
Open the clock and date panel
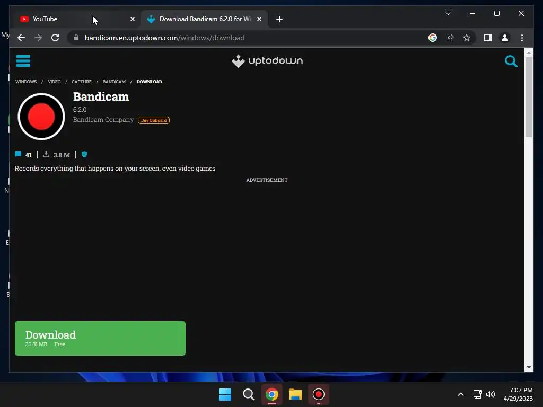[x=518, y=394]
